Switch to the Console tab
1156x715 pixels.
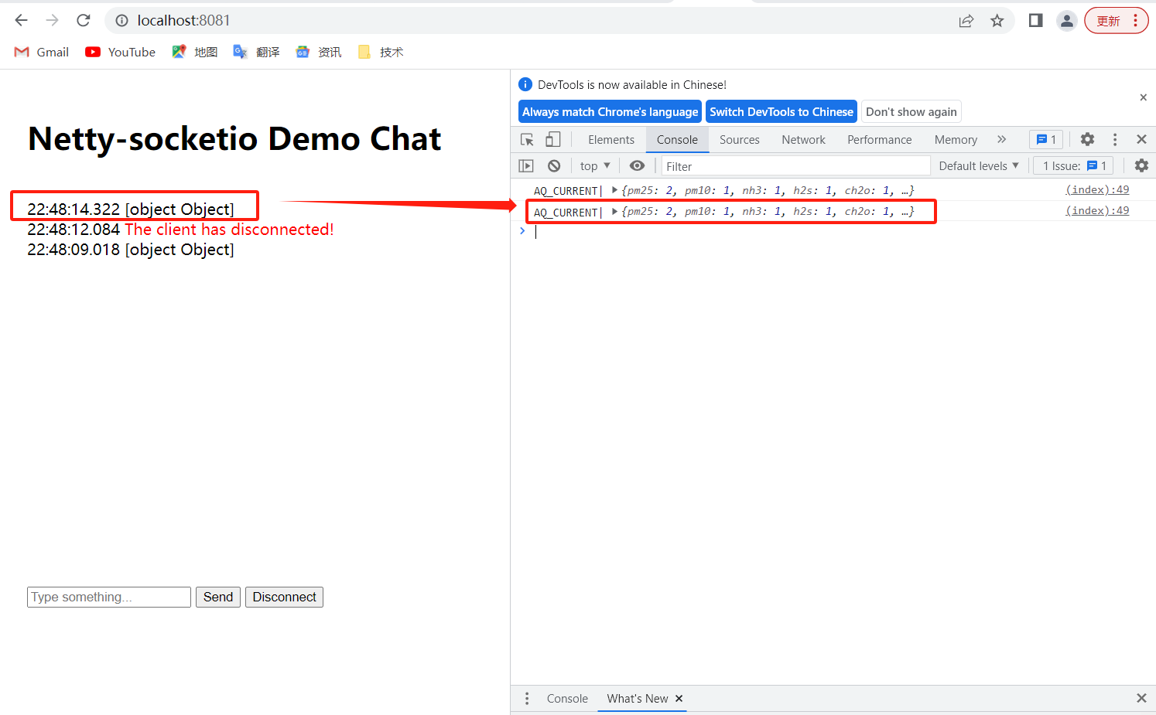pyautogui.click(x=677, y=140)
